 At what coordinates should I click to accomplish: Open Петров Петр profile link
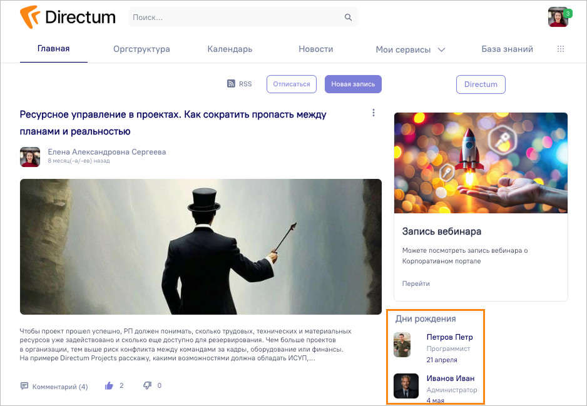[x=449, y=337]
